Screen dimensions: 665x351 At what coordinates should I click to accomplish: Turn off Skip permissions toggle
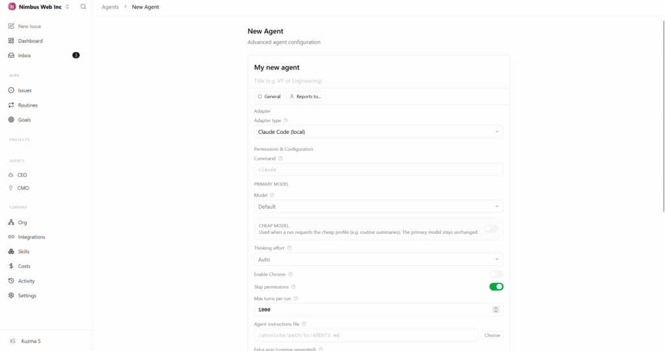point(496,287)
